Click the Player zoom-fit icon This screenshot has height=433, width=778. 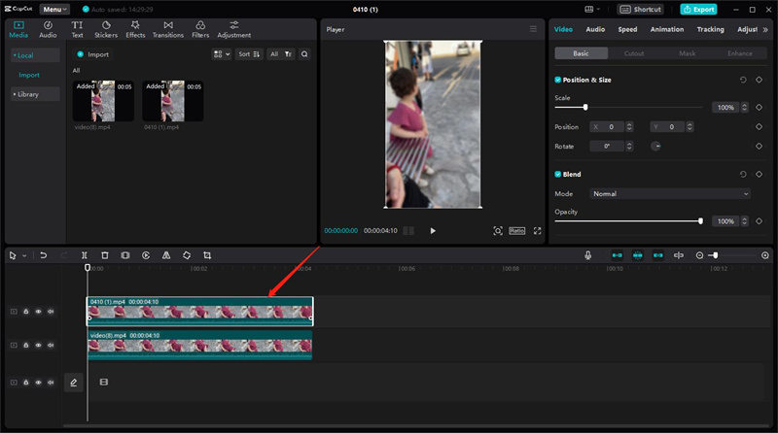point(498,231)
